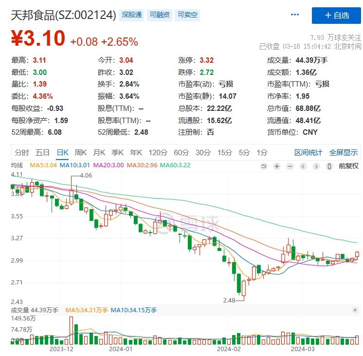Open the three-dot more menu
Viewport: 363px width, 356px height.
pos(295,15)
